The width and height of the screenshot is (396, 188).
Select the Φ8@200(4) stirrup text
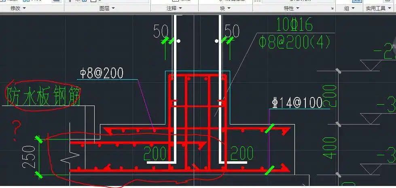(295, 42)
